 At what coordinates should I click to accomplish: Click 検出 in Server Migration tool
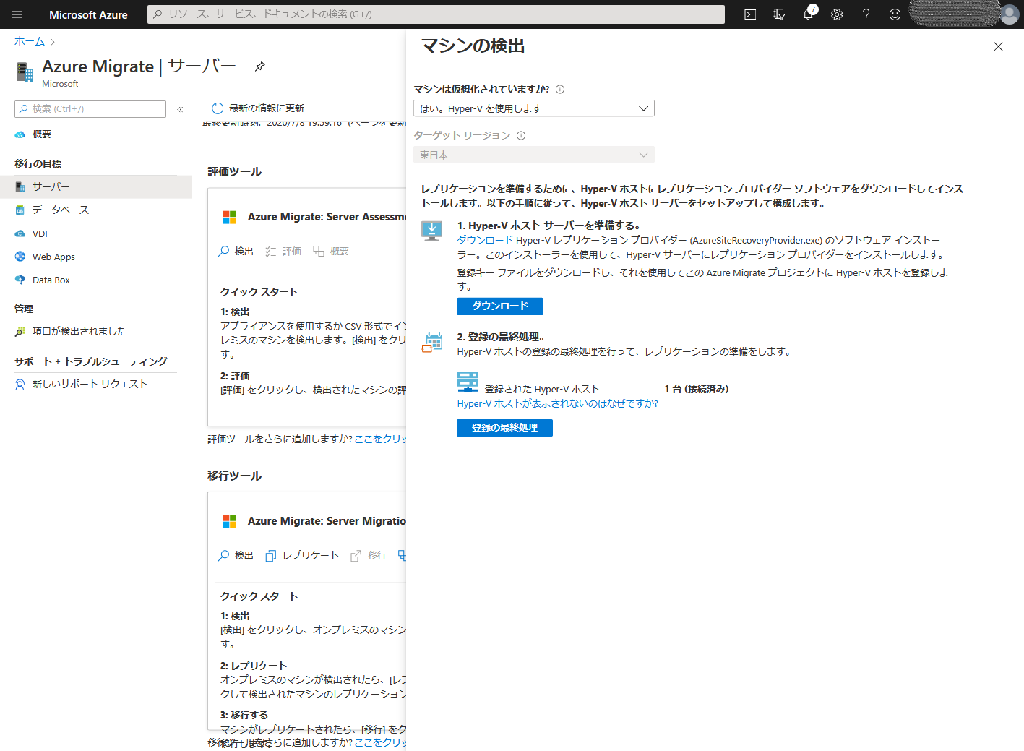click(236, 556)
